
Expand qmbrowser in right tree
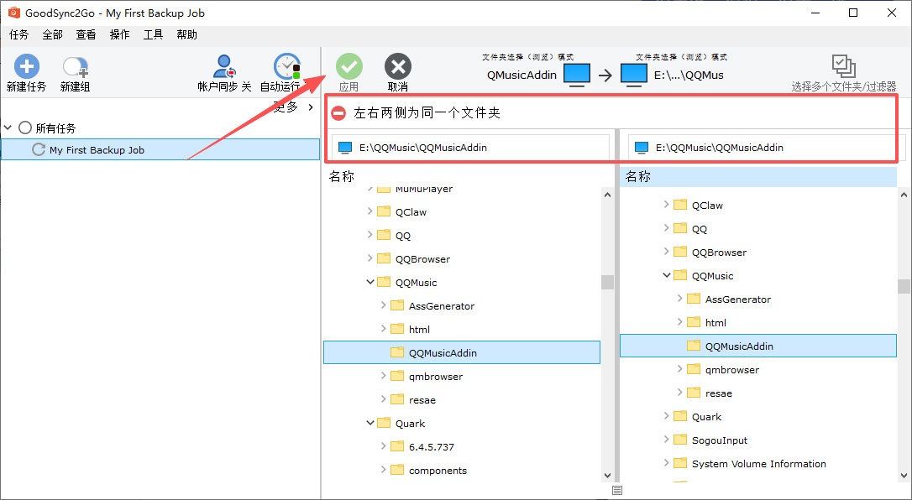click(x=680, y=369)
